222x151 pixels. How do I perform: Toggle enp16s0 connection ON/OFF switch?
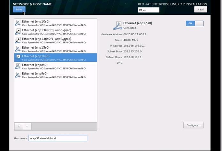click(x=195, y=23)
